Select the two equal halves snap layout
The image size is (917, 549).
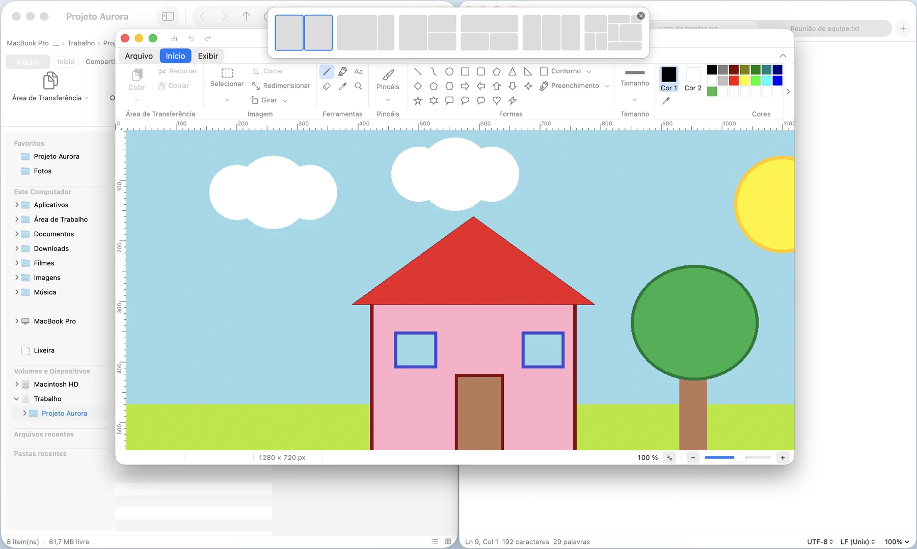click(x=304, y=33)
